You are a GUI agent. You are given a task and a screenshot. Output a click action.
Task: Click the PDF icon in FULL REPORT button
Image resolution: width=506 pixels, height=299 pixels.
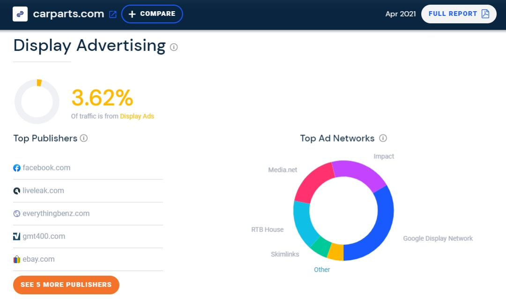(x=484, y=14)
